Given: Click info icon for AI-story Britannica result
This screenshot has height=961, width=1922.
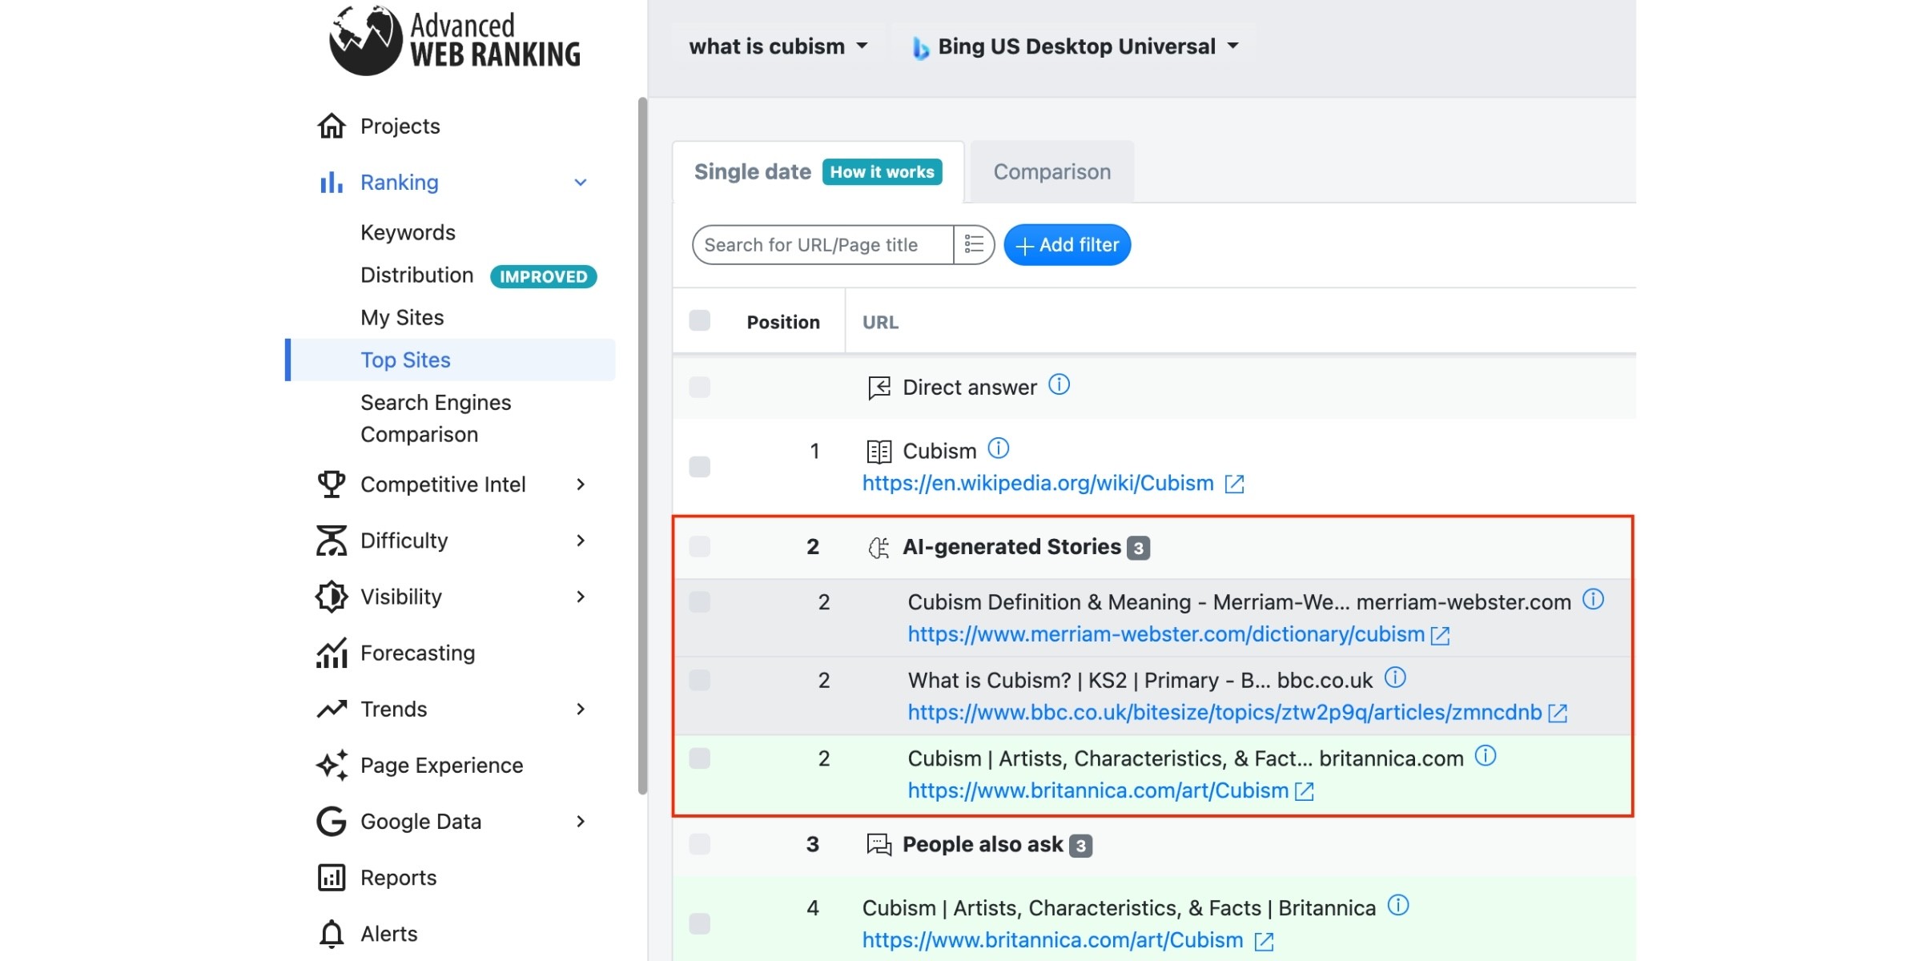Looking at the screenshot, I should click(x=1486, y=756).
